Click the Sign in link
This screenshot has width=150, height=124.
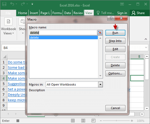[x=122, y=13]
